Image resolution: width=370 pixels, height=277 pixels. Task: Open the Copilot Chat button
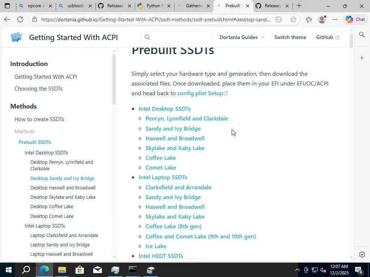click(355, 19)
